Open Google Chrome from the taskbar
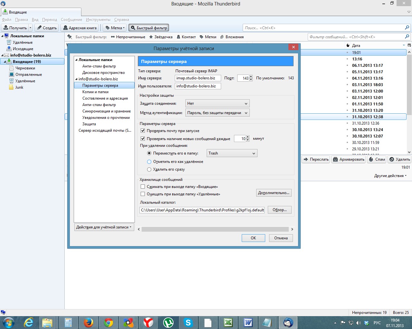 click(x=108, y=322)
